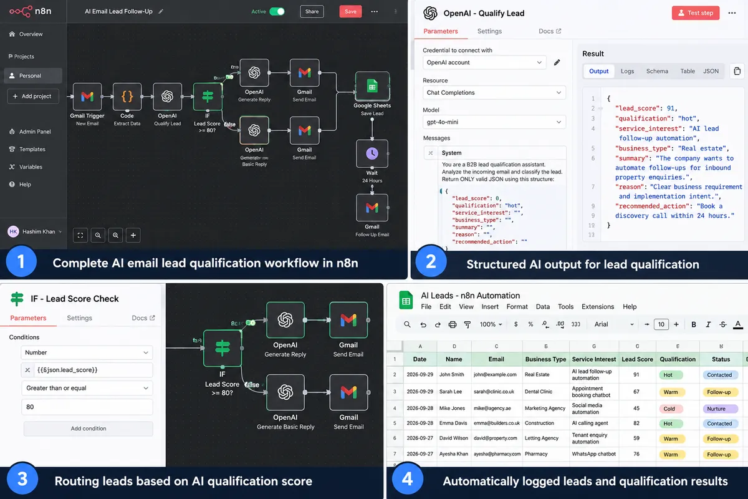
Task: Toggle bold in the Sheets toolbar
Action: [x=693, y=324]
